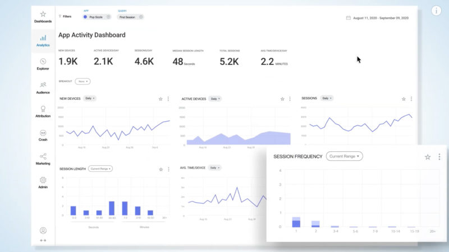Star the Session Frequency chart

click(x=428, y=157)
